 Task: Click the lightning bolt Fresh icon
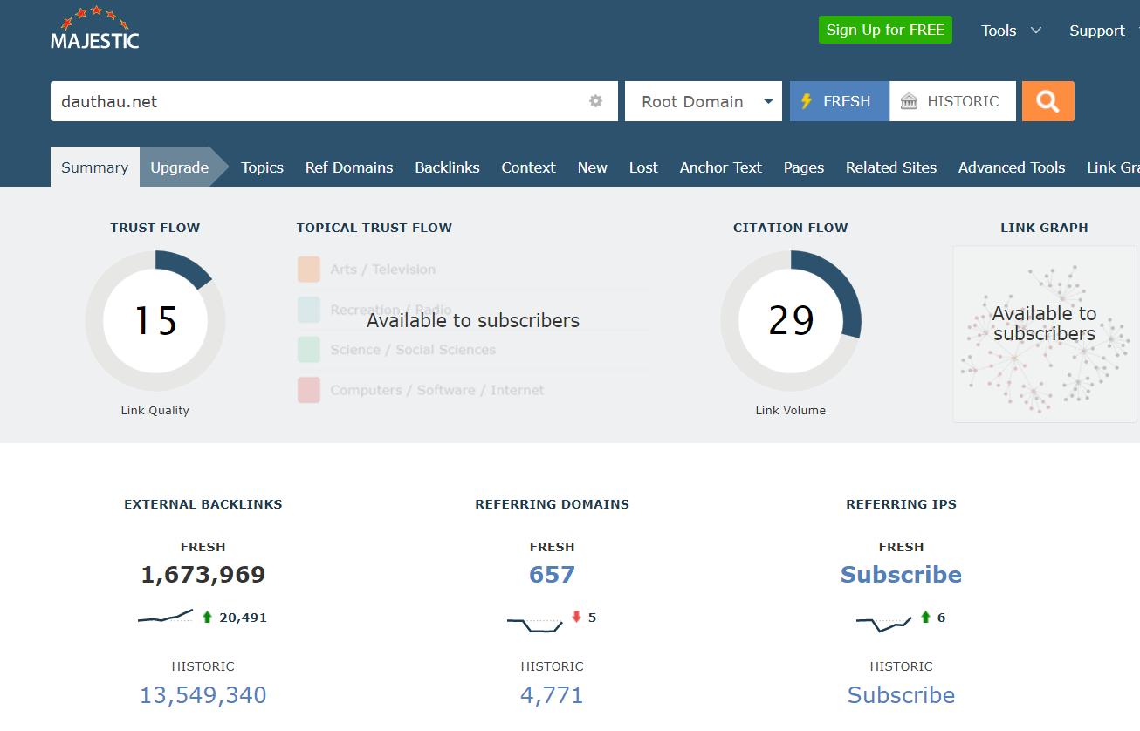tap(807, 101)
